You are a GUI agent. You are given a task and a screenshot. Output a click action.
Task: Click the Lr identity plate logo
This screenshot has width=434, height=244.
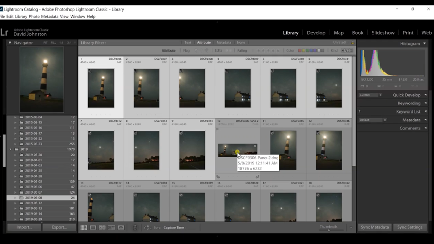click(x=4, y=32)
